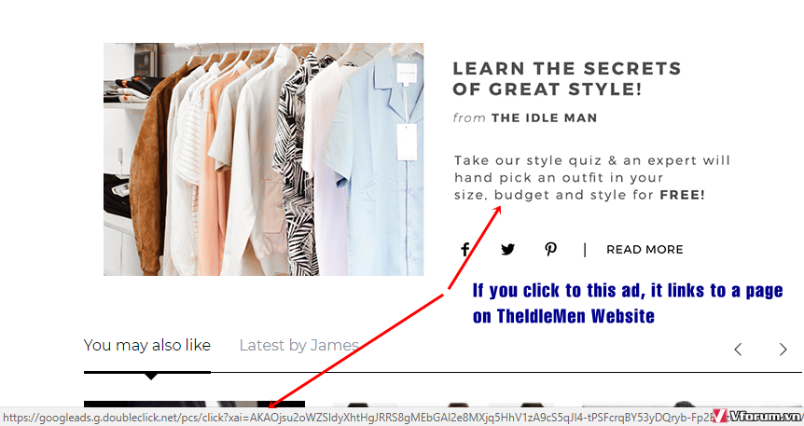Click the style quiz description text
The image size is (804, 426).
coord(592,177)
